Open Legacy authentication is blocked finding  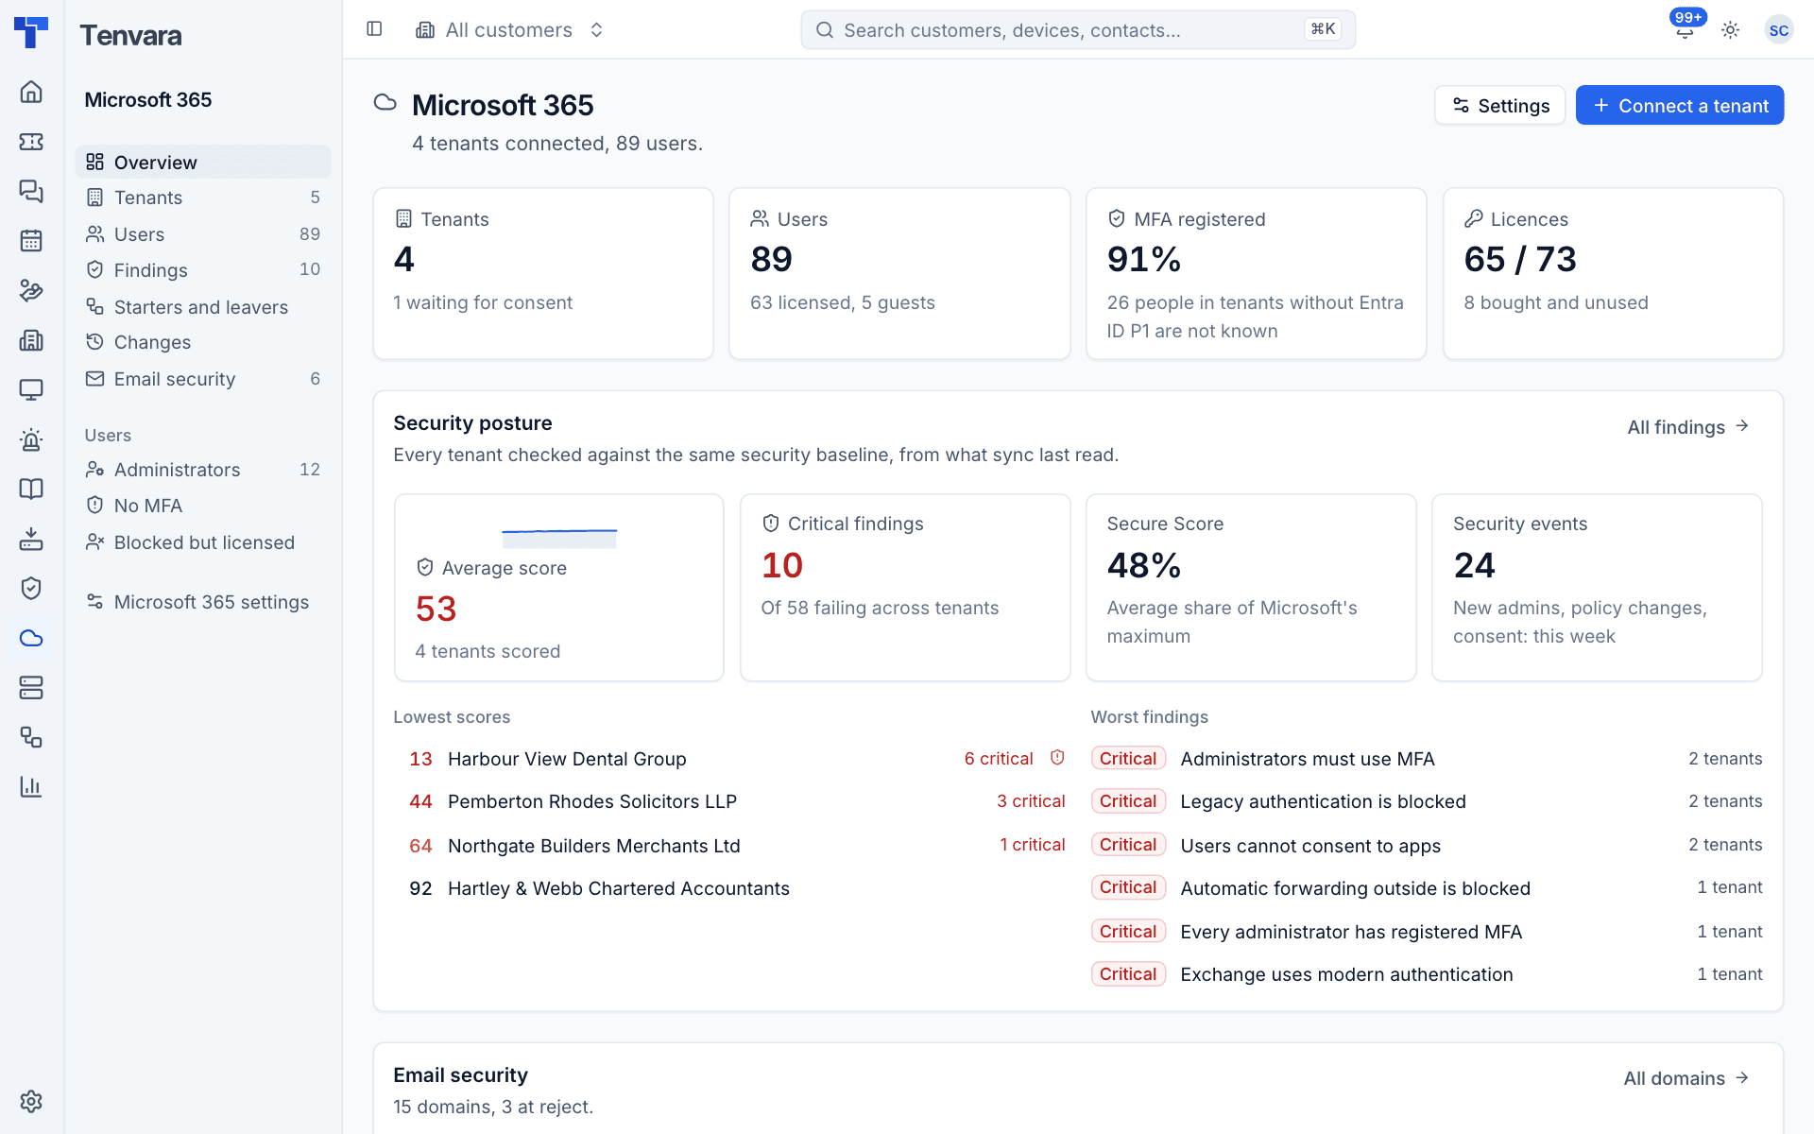coord(1427,801)
